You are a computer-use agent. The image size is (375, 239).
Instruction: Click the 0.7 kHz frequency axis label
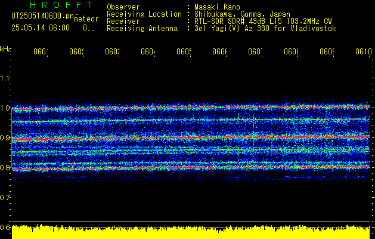coord(5,197)
